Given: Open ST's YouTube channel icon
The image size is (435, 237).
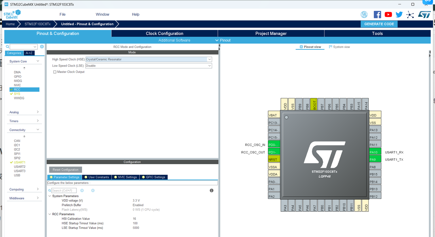Looking at the screenshot, I should tap(388, 14).
